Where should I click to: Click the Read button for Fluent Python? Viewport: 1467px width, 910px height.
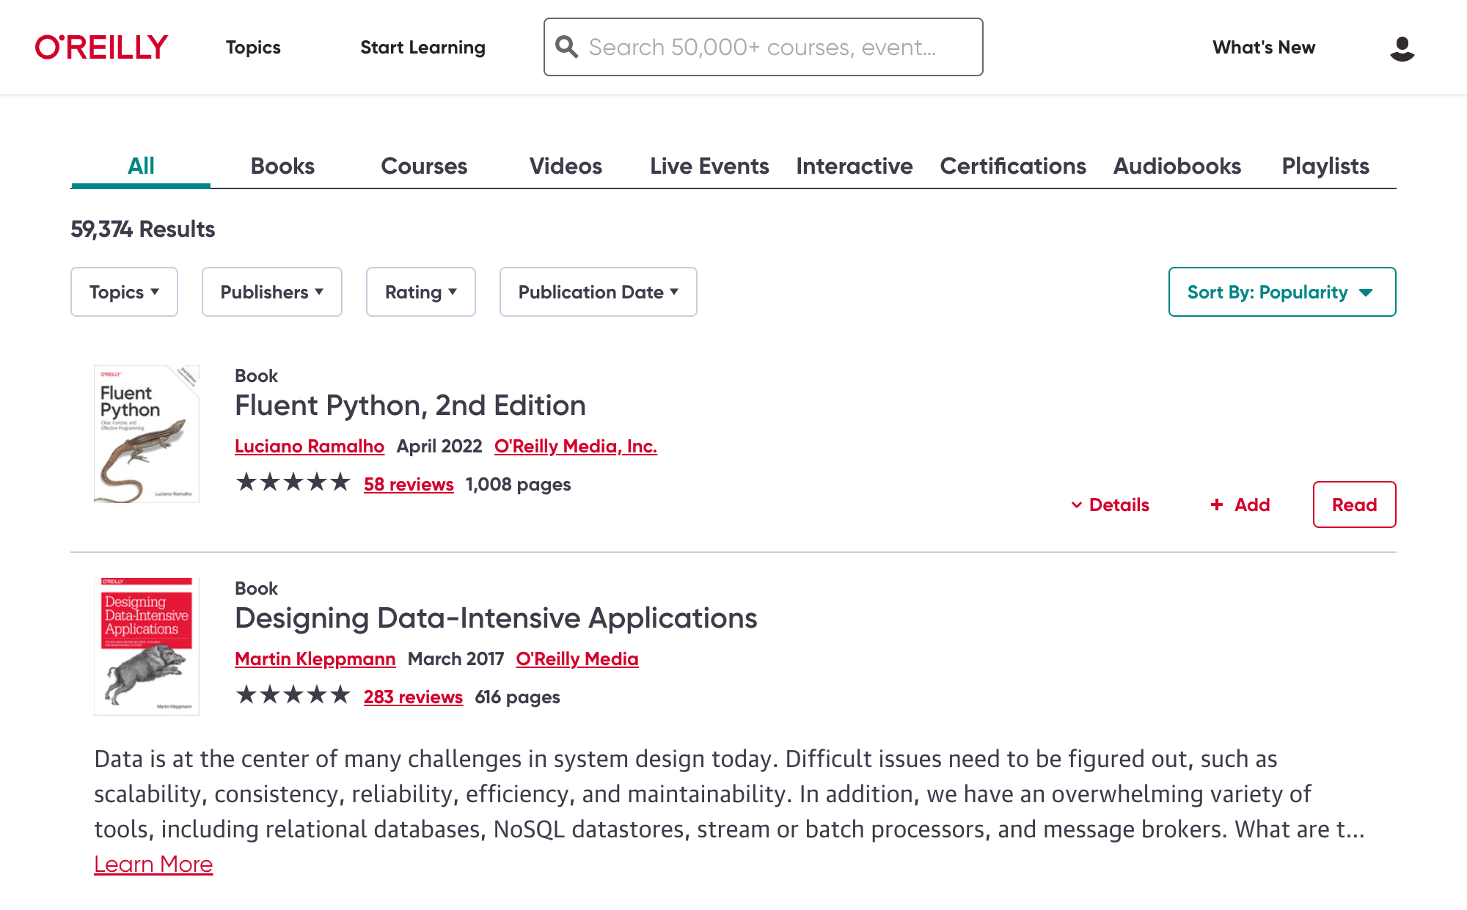[1354, 504]
